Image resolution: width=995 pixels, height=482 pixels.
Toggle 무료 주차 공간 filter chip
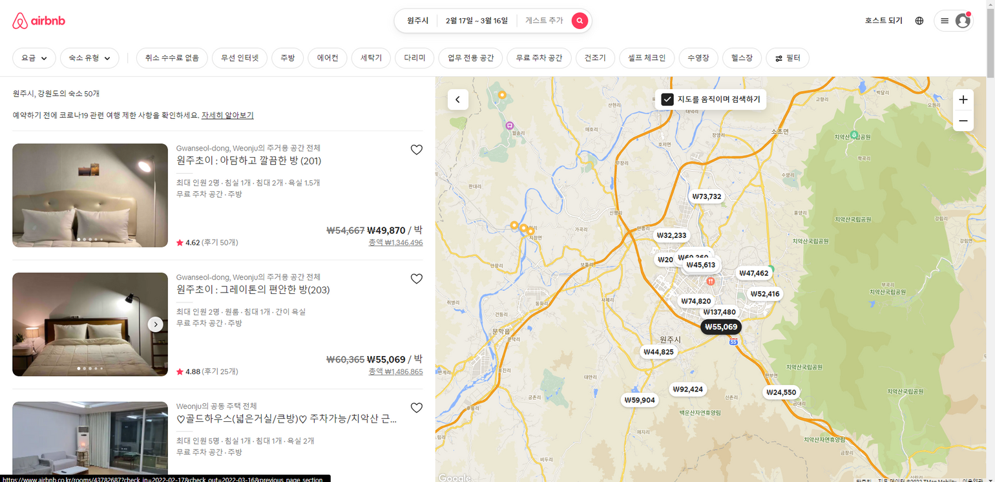click(x=539, y=58)
